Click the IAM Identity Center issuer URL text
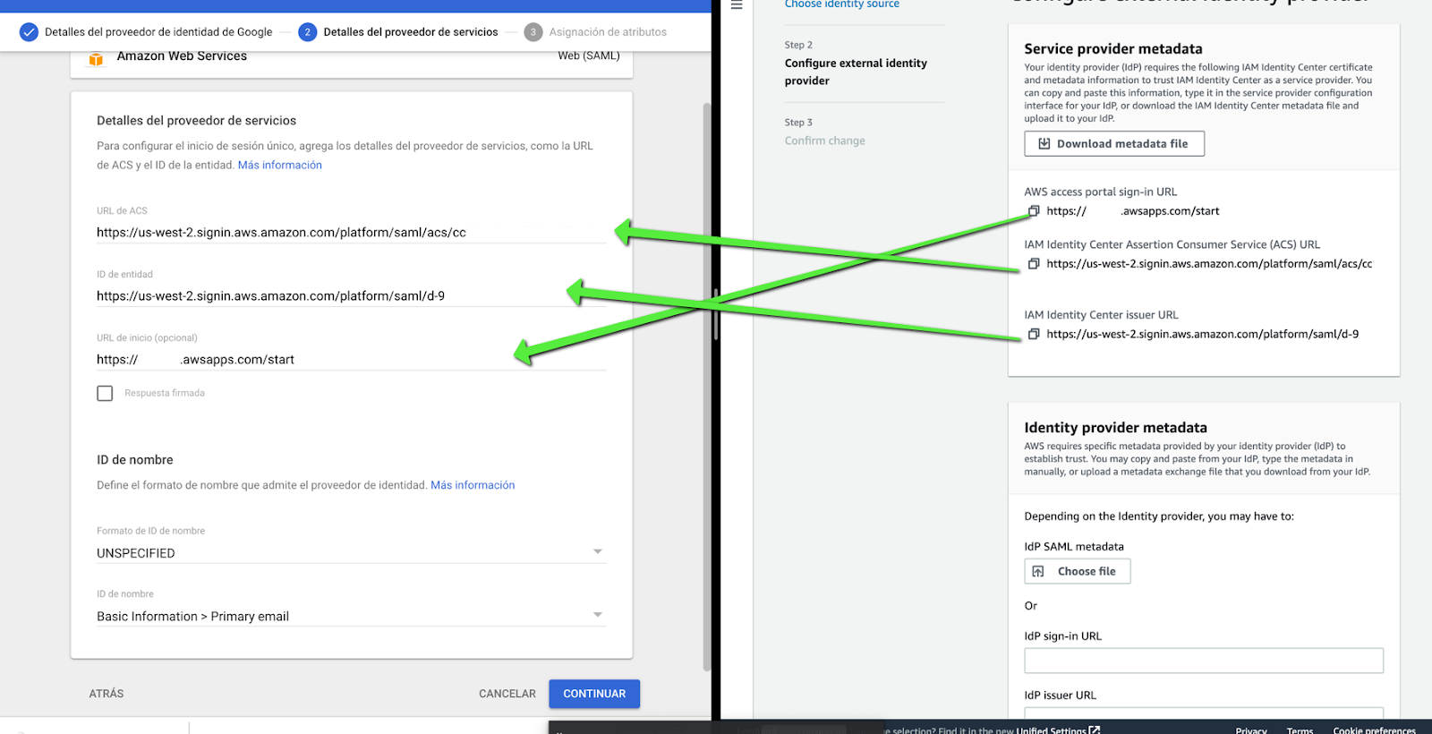This screenshot has width=1432, height=734. [1203, 334]
